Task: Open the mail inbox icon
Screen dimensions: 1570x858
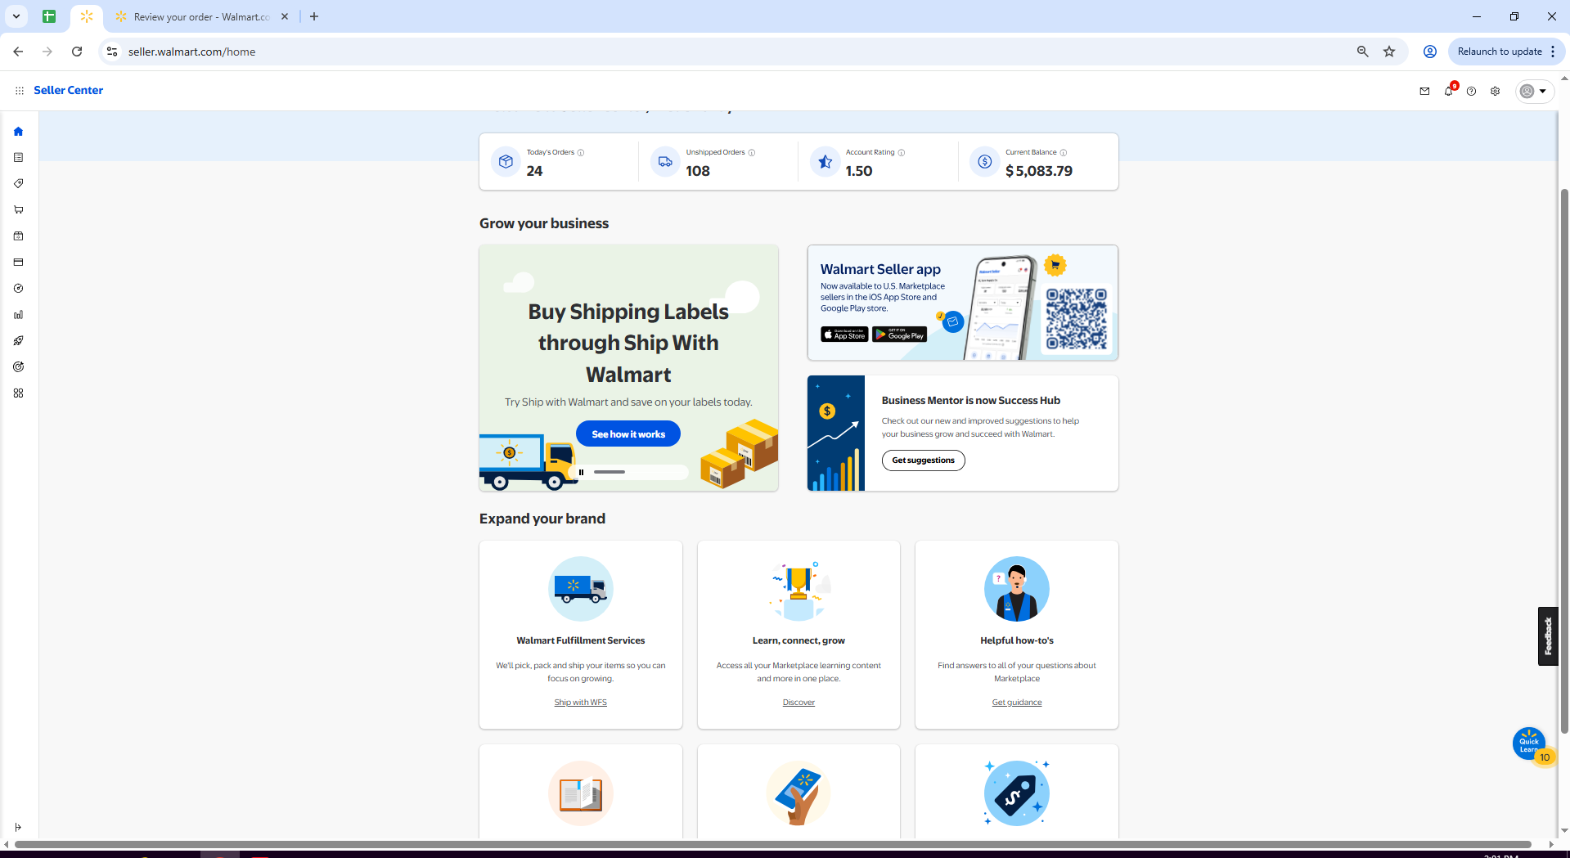Action: 1424,91
